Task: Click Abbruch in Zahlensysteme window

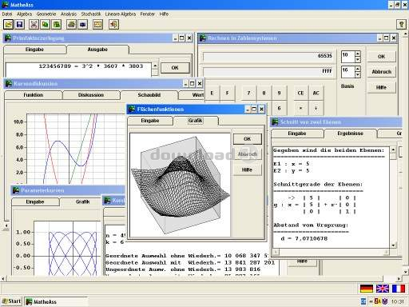Action: tap(381, 72)
